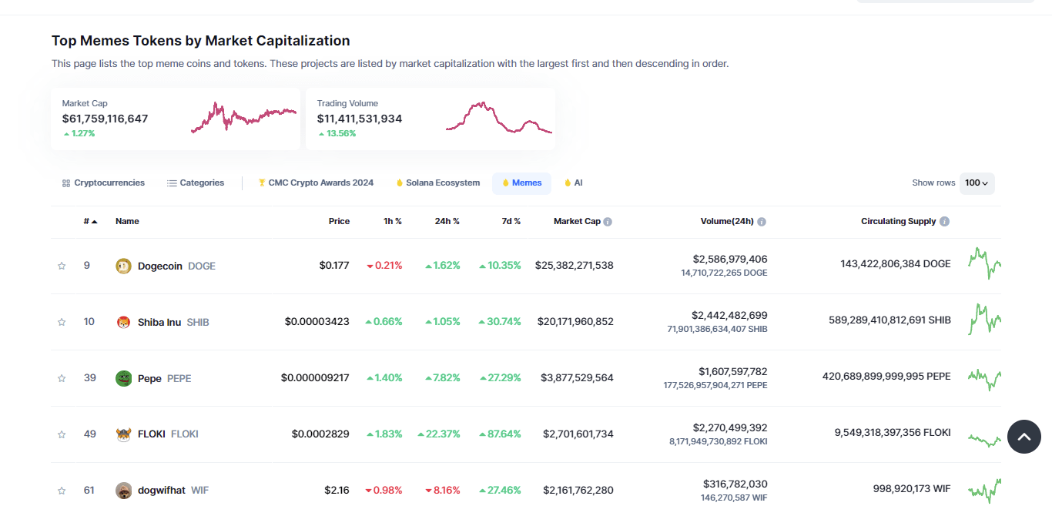The image size is (1052, 506).
Task: Sort by 24h % column header
Action: tap(447, 222)
